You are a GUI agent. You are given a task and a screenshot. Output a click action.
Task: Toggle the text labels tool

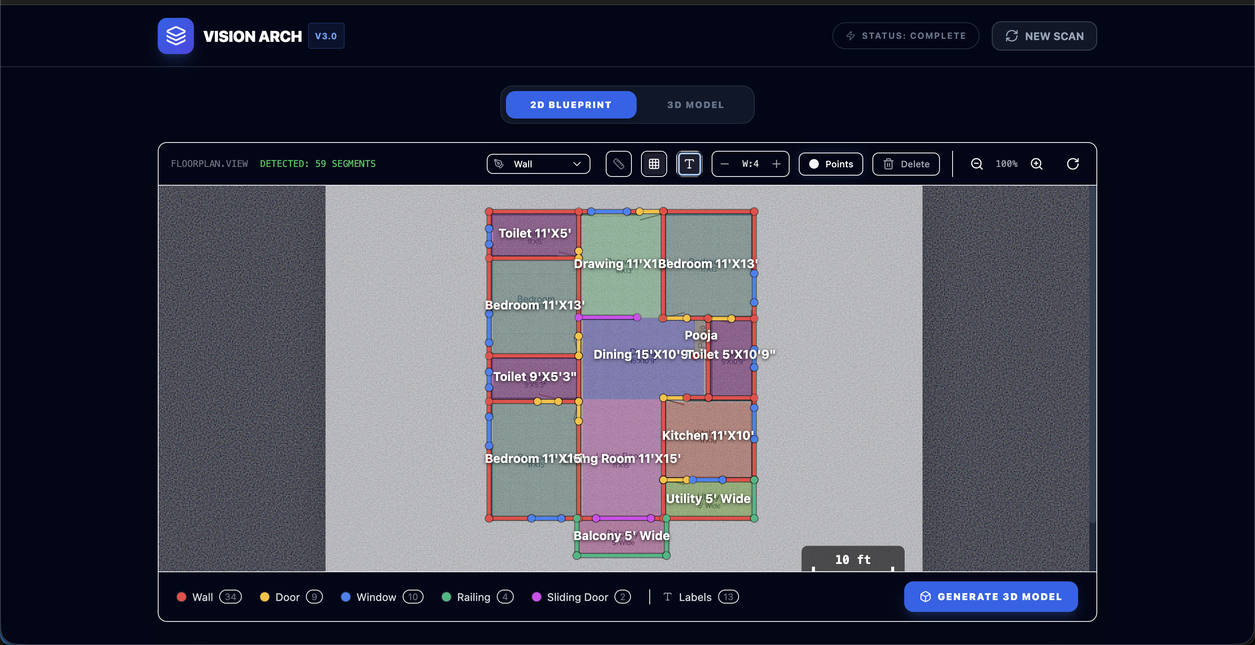coord(689,164)
